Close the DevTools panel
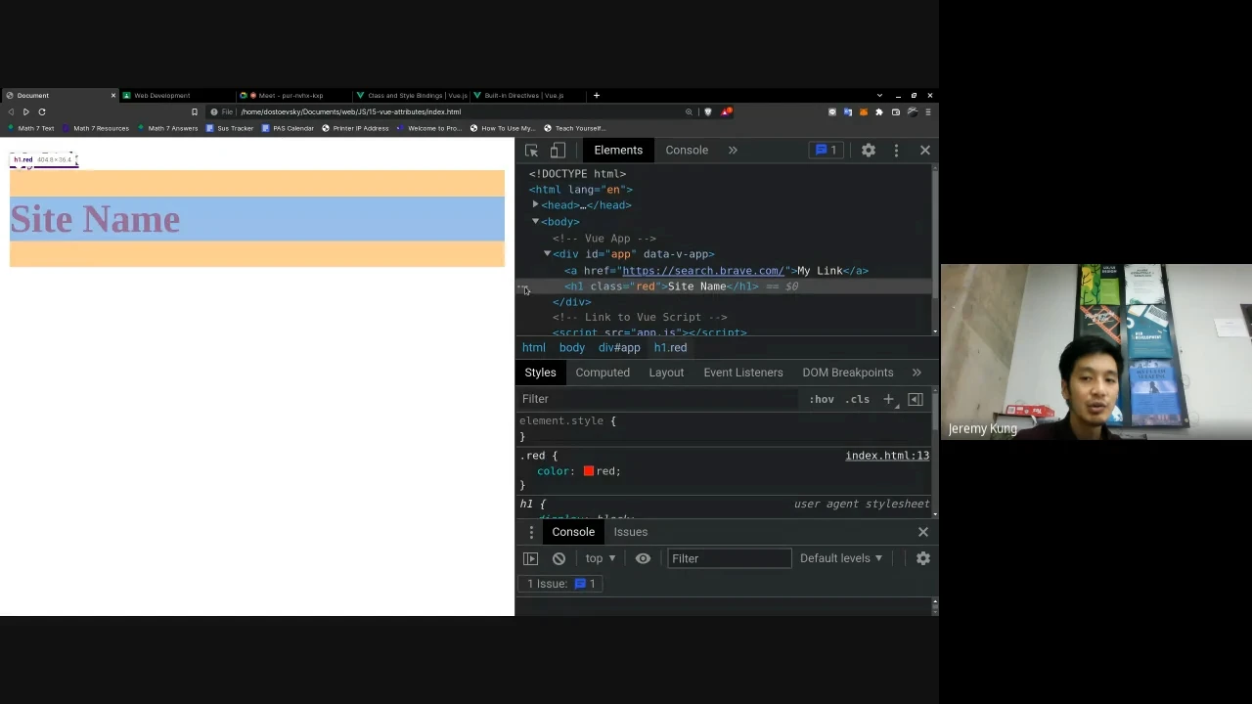 pyautogui.click(x=925, y=150)
